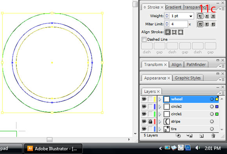Open the stroke Weight dropdown

(x=191, y=16)
